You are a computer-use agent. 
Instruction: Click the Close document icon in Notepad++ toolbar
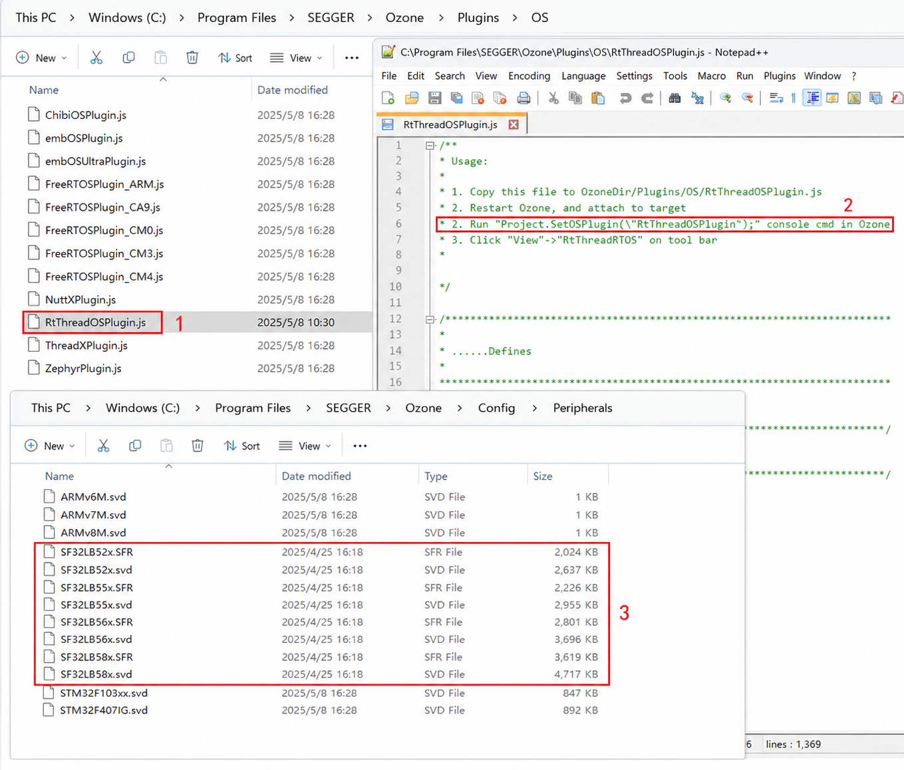point(478,98)
